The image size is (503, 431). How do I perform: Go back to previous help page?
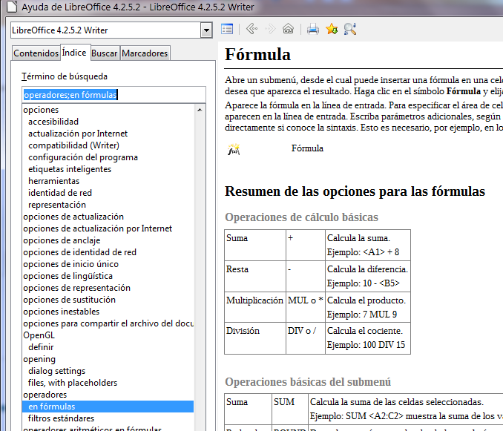tap(251, 29)
